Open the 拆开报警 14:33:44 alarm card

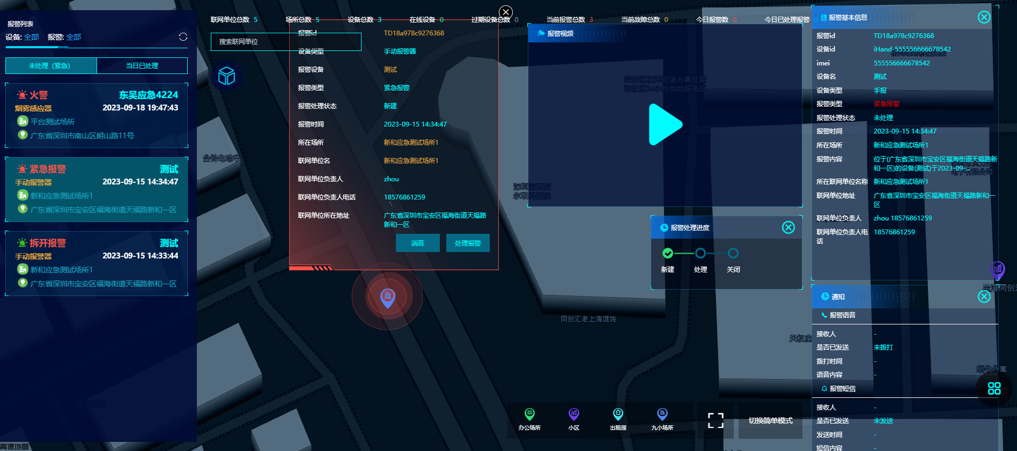(97, 263)
